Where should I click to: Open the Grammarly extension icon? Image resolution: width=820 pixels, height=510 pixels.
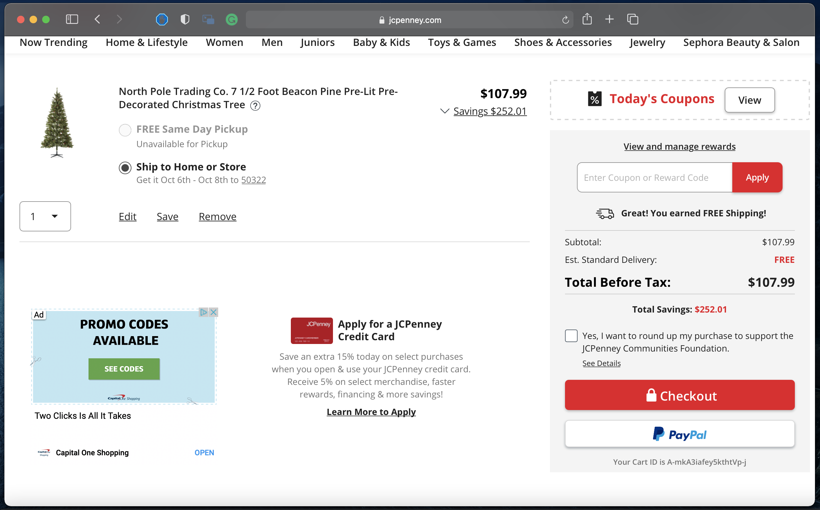(x=231, y=19)
